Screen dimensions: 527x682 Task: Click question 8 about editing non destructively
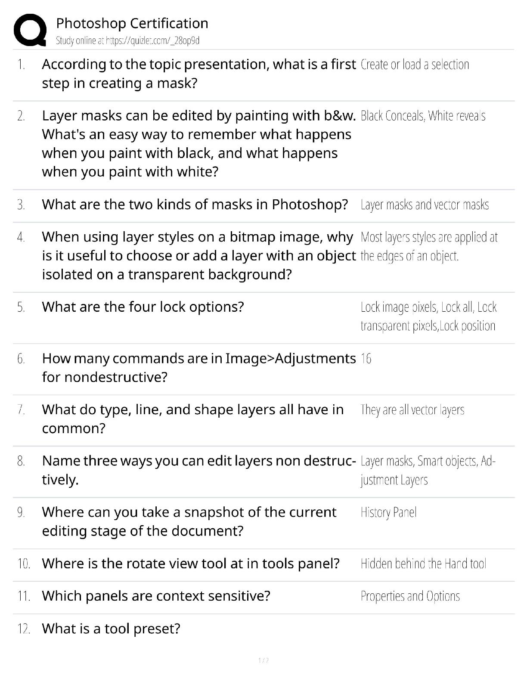[x=198, y=470]
